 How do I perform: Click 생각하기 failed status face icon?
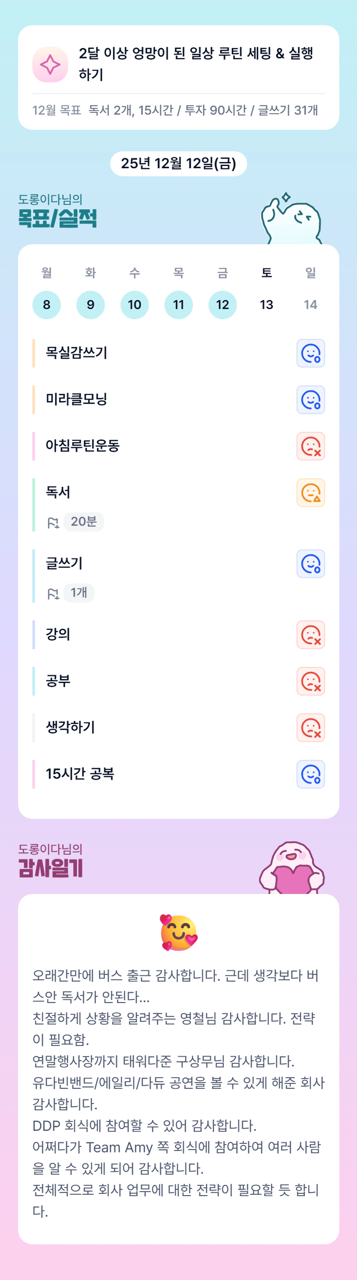pos(310,728)
